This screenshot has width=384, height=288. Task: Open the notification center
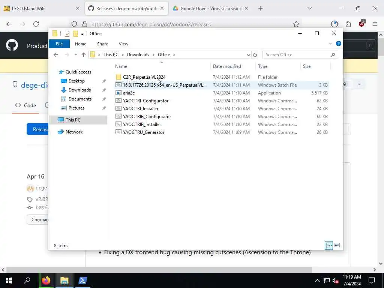tap(372, 280)
